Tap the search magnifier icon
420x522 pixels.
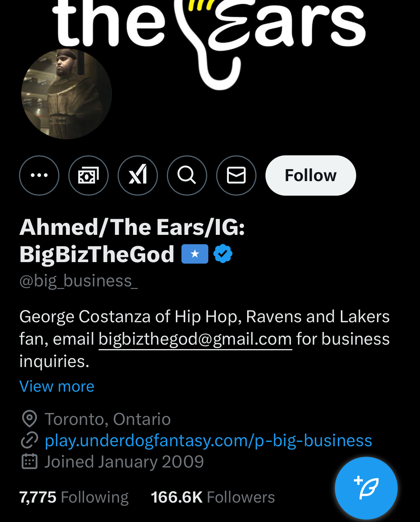pos(187,175)
